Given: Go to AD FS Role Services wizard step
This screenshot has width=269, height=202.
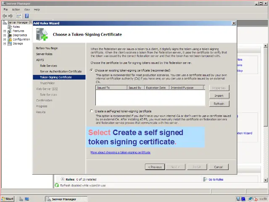Looking at the screenshot, I should (x=49, y=66).
